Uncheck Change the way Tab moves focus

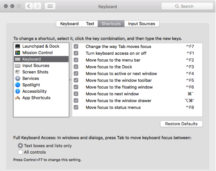pyautogui.click(x=76, y=46)
